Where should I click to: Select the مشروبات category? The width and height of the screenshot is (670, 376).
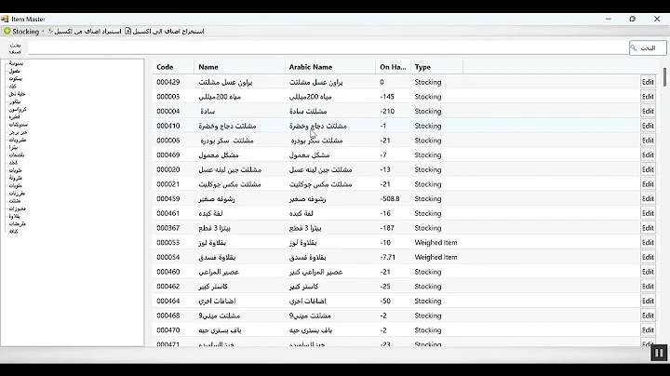[x=18, y=140]
